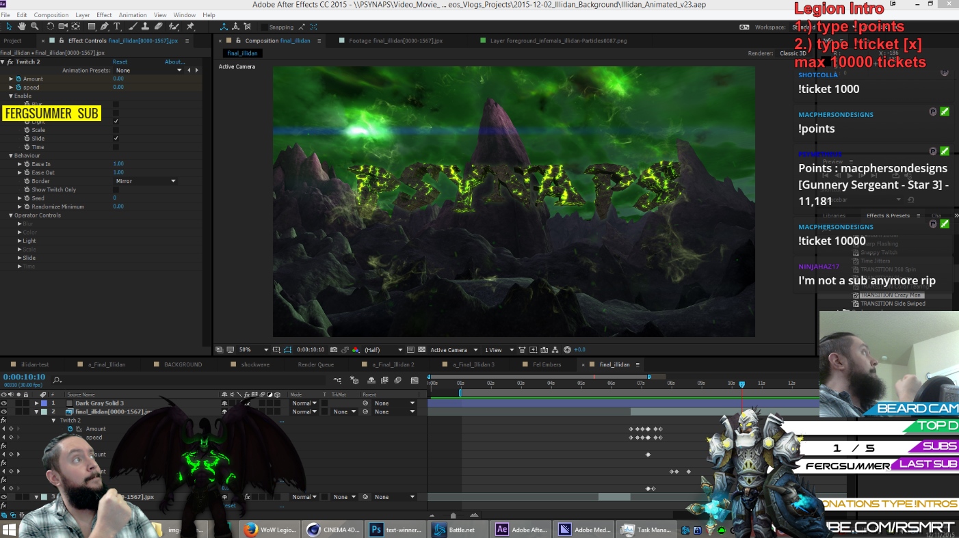959x538 pixels.
Task: Select the Clone Stamp tool
Action: (145, 27)
